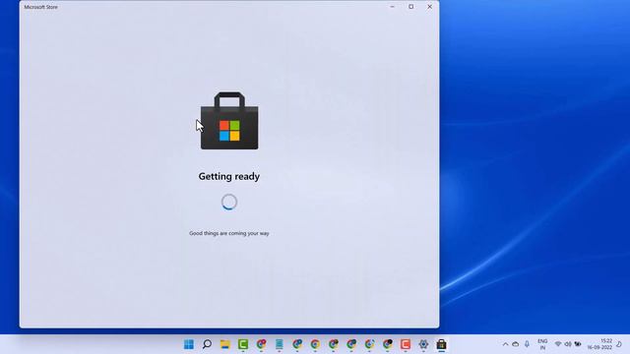Open the green Camtasia taskbar icon
Image resolution: width=630 pixels, height=354 pixels.
(x=243, y=344)
